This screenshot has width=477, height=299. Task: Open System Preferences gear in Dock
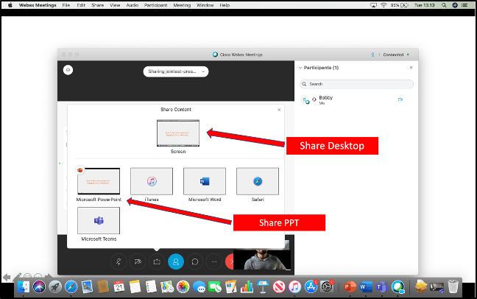click(327, 286)
